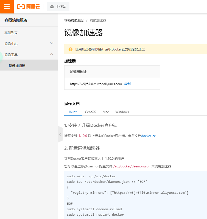Select 镜像中心 sidebar item
This screenshot has width=207, height=219.
point(11,44)
